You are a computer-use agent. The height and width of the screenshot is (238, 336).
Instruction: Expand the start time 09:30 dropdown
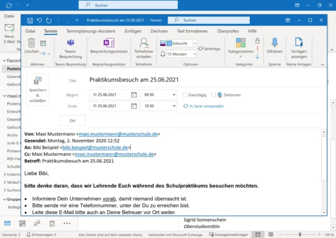[x=173, y=95]
